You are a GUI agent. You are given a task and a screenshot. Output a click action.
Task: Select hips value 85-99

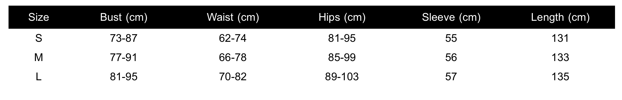[x=342, y=57]
